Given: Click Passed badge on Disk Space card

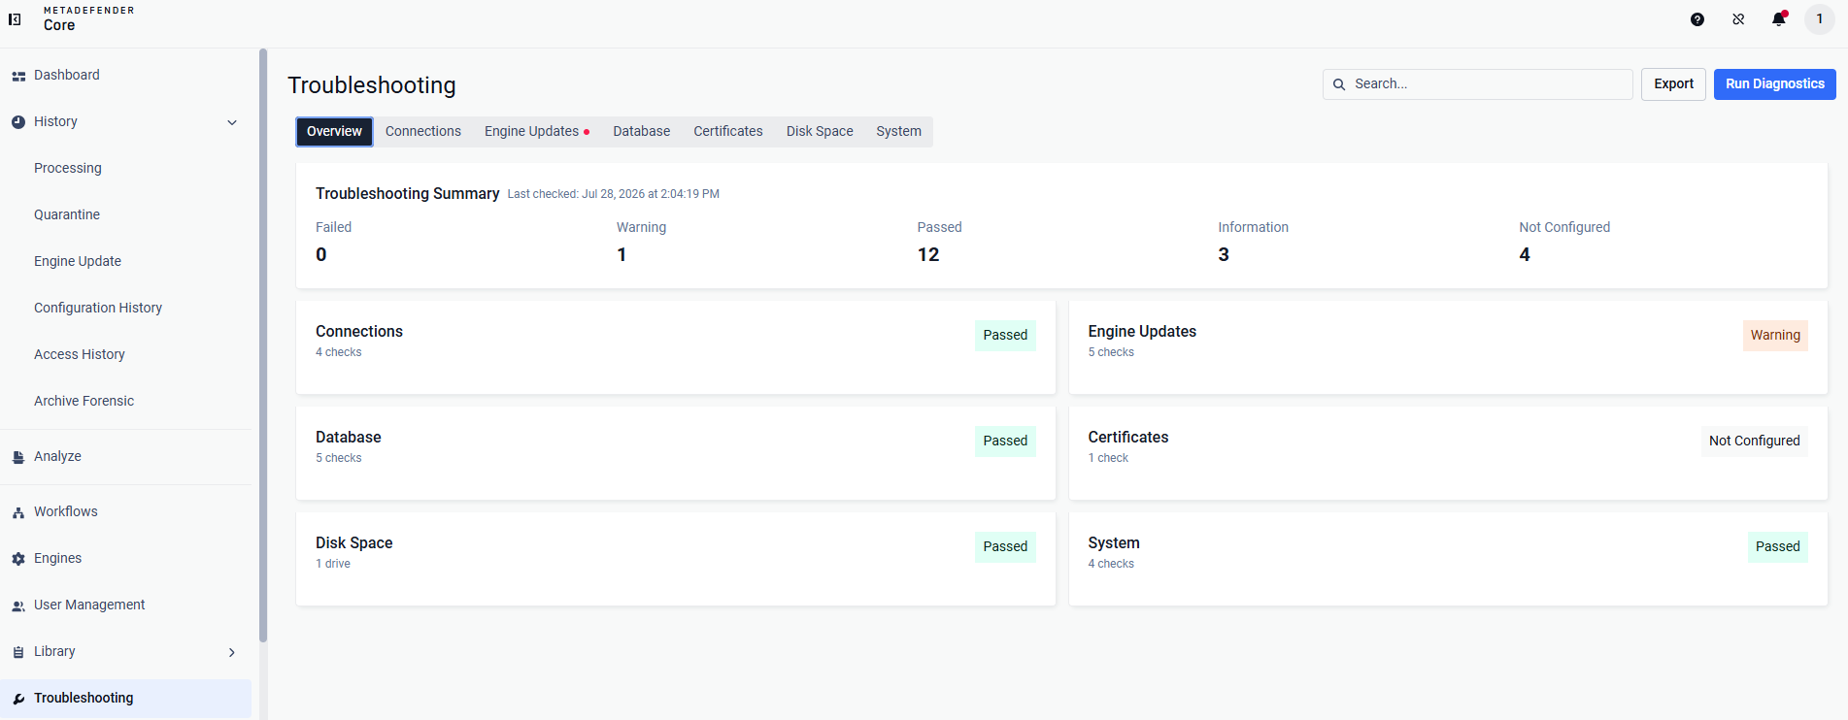Looking at the screenshot, I should point(1005,547).
